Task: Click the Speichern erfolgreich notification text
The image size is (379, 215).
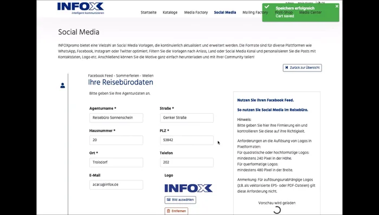Action: [295, 8]
